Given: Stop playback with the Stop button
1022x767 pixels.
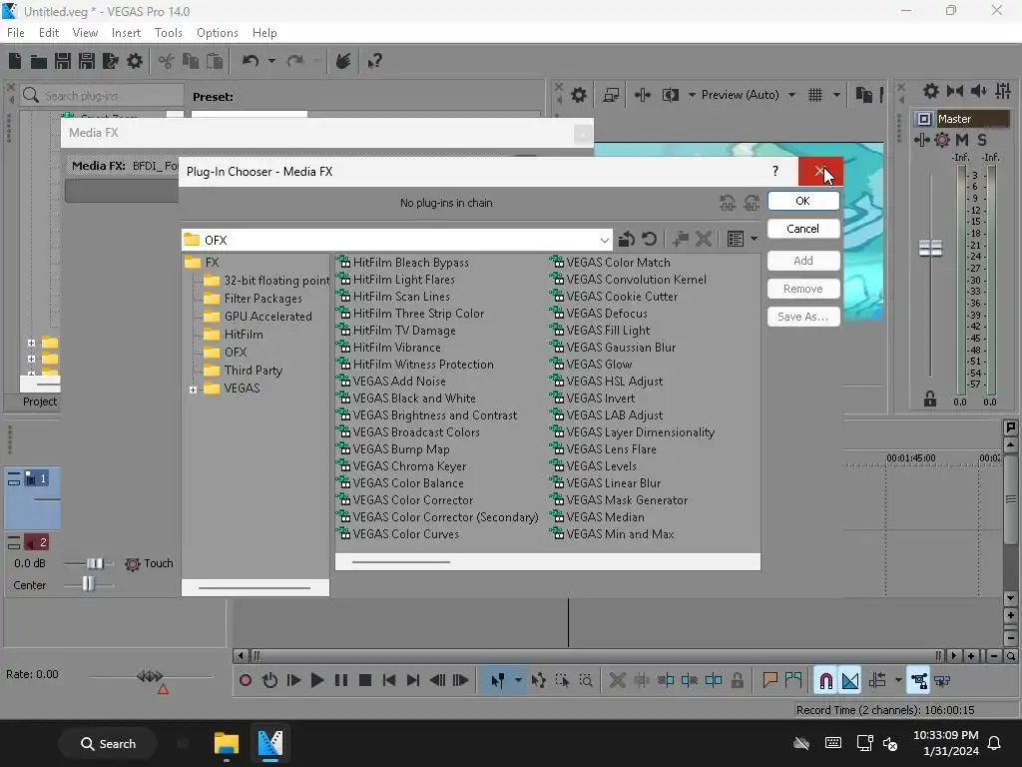Looking at the screenshot, I should pyautogui.click(x=365, y=681).
